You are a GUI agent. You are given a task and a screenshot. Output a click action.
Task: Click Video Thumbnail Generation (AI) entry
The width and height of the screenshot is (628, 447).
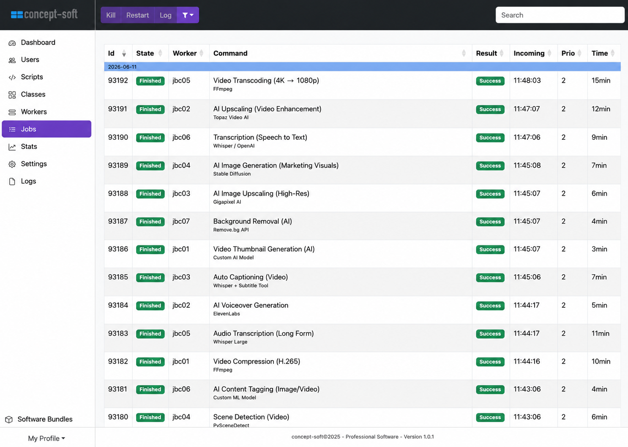264,249
